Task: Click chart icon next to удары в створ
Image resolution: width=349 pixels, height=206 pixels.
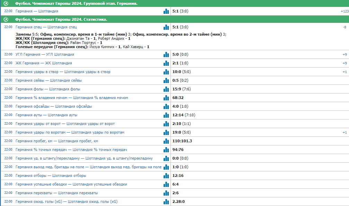Action: (166, 72)
